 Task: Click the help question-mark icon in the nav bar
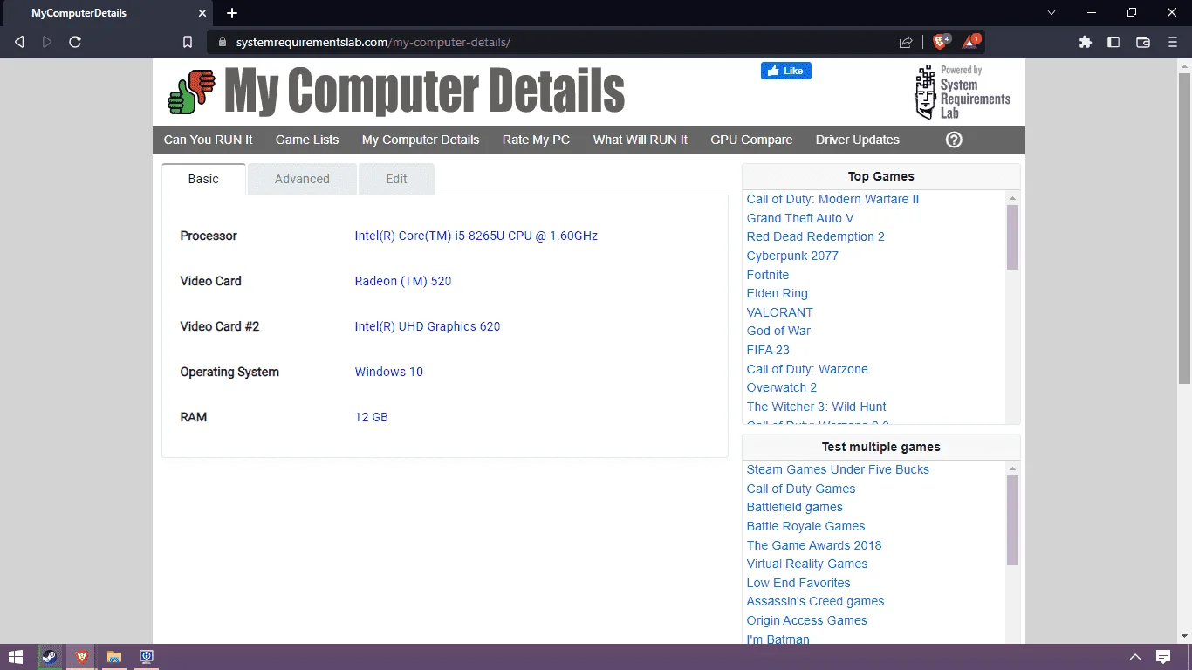click(x=954, y=140)
